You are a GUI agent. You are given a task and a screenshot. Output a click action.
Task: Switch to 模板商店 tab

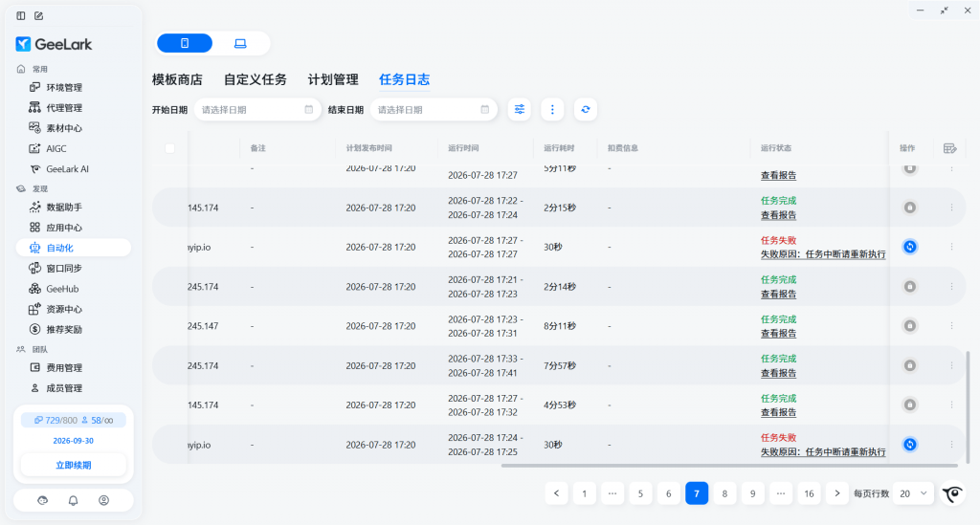177,79
